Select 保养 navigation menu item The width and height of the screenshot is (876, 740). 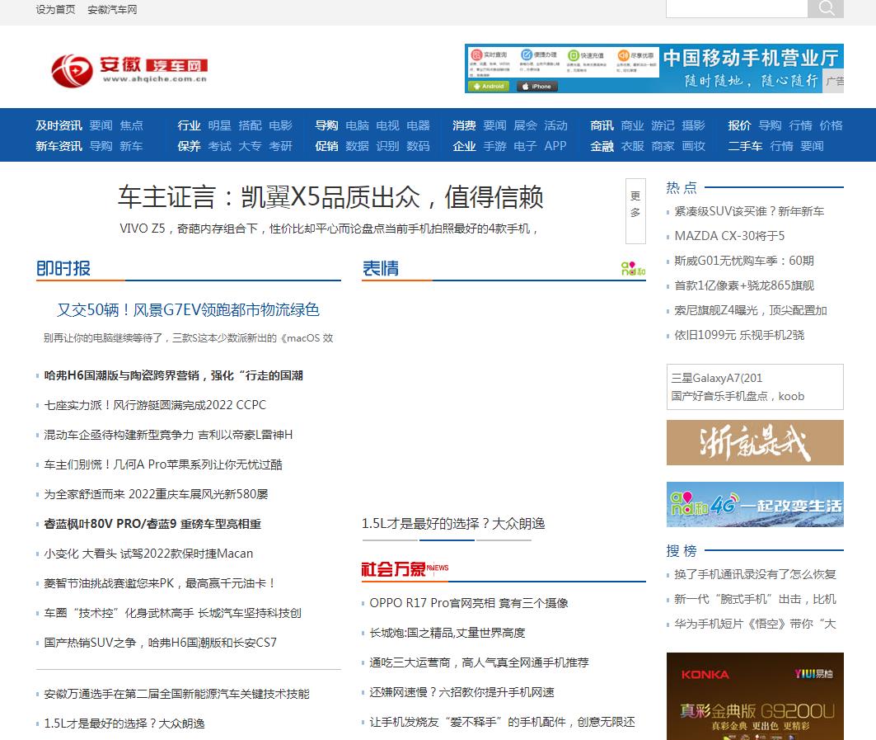[x=189, y=146]
